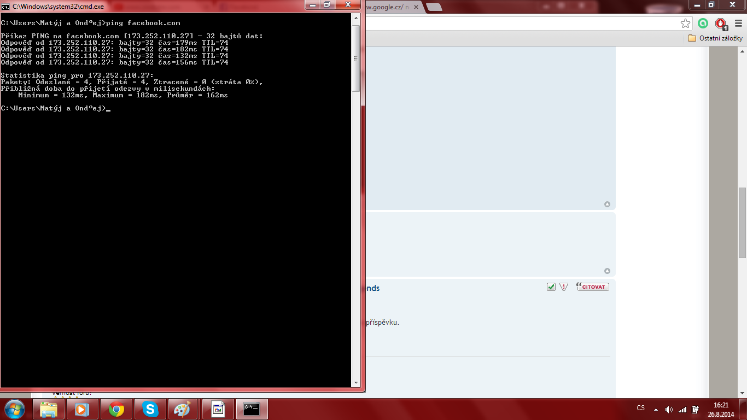Viewport: 747px width, 420px height.
Task: Open a new Chrome tab
Action: point(434,7)
